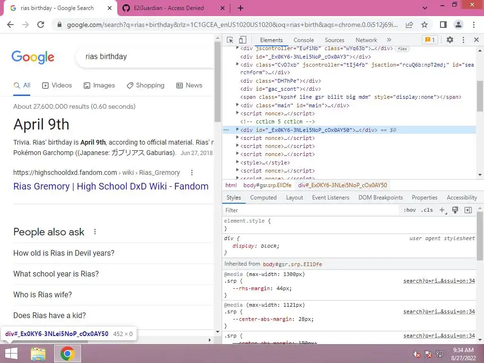
Task: Switch to Videos search results
Action: (x=57, y=86)
